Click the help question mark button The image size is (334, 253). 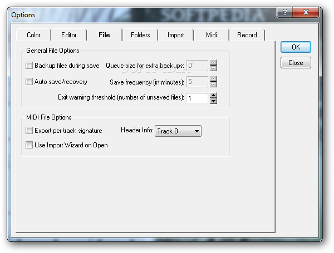285,12
